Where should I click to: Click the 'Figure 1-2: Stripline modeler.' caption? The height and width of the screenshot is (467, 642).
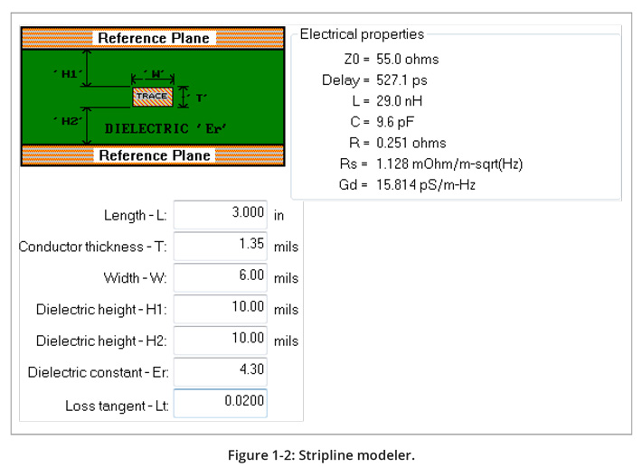(x=321, y=455)
